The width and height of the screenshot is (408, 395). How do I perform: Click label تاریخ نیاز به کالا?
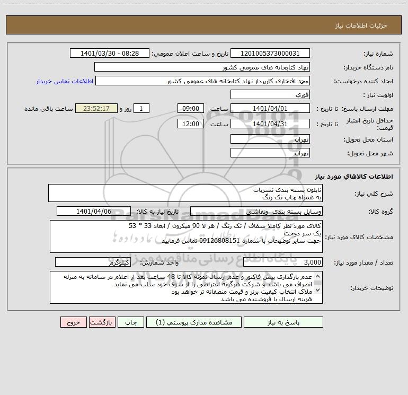[158, 212]
